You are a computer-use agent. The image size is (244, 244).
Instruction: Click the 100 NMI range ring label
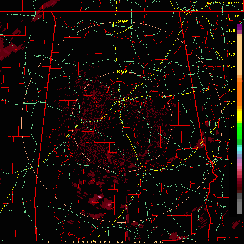(x=122, y=21)
